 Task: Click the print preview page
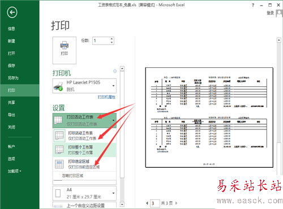pos(209,117)
